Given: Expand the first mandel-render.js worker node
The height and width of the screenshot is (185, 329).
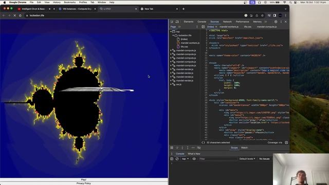Looking at the screenshot, I should [x=171, y=69].
